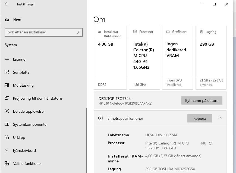Image resolution: width=236 pixels, height=173 pixels.
Task: Focus the Sök efter en inställning field
Action: coord(41,32)
